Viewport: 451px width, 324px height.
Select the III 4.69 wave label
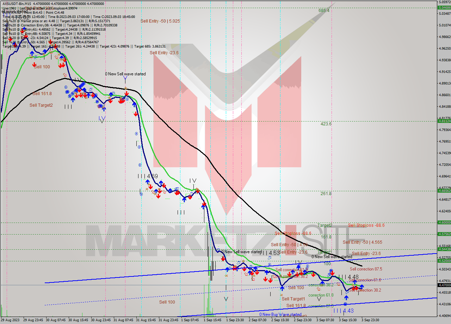[148, 176]
